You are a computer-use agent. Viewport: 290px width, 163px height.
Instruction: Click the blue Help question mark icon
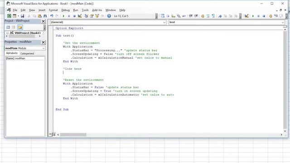pyautogui.click(x=109, y=16)
